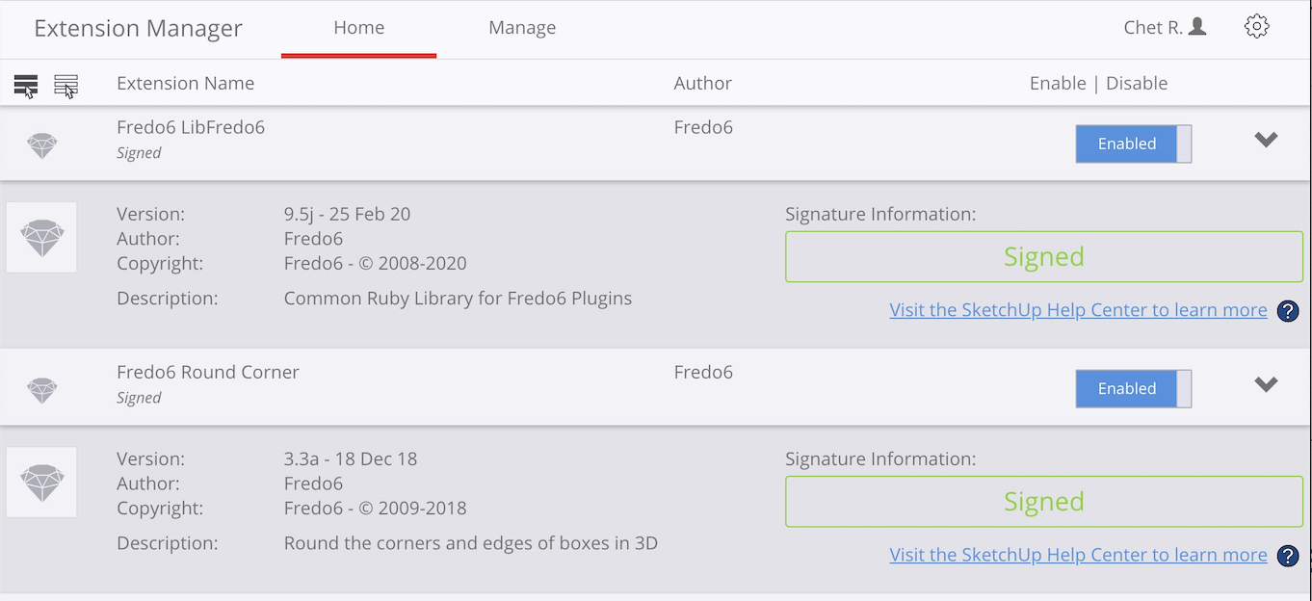The width and height of the screenshot is (1312, 601).
Task: Collapse the Fredo6 LibFredo6 details chevron
Action: click(1266, 140)
